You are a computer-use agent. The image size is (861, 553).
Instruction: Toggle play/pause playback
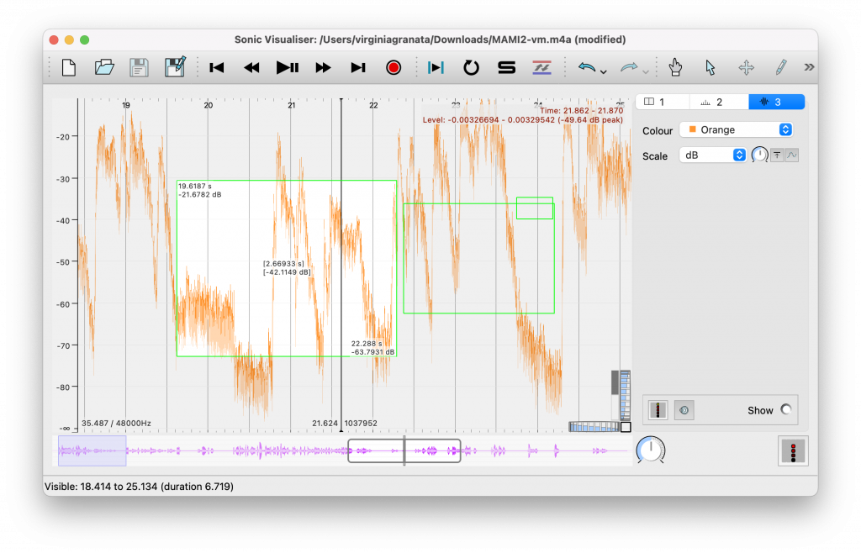[x=288, y=67]
